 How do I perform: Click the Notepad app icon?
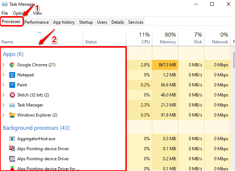coord(12,75)
